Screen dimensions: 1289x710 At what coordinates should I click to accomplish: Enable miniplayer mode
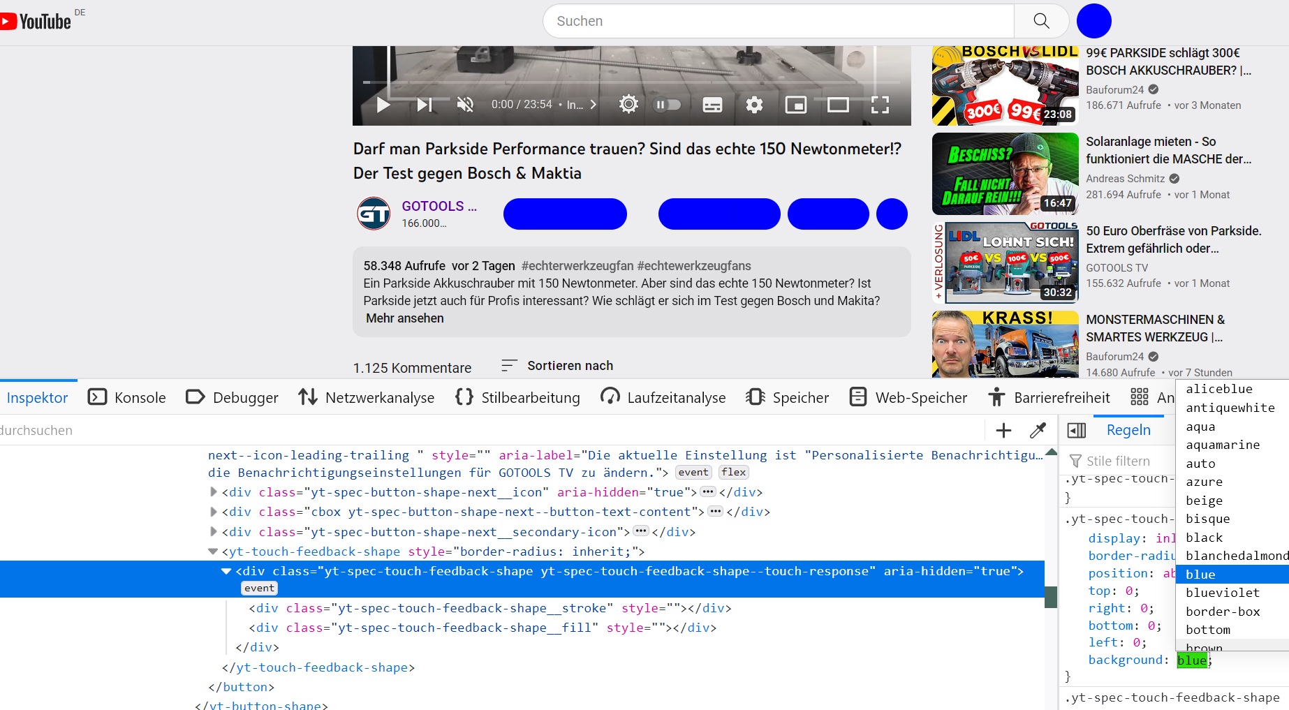coord(796,105)
